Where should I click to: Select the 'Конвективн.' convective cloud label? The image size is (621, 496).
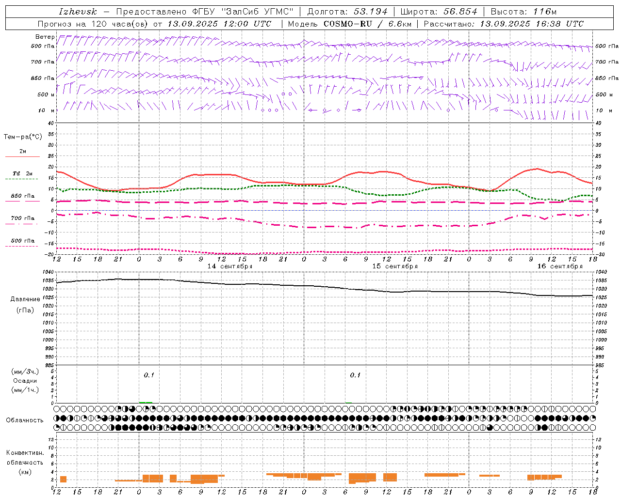click(25, 453)
